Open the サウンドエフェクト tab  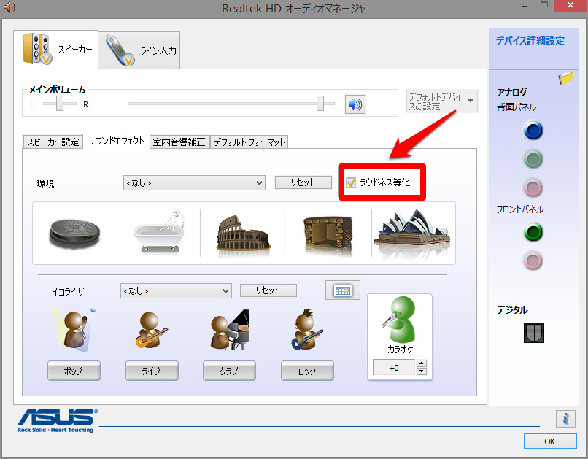pos(116,141)
